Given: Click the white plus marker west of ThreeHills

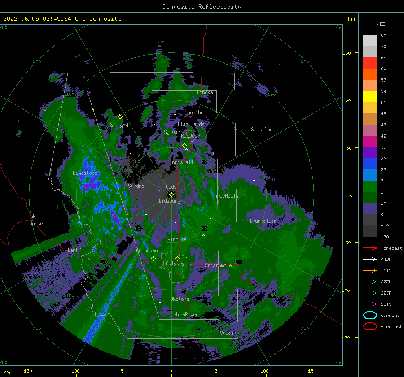Looking at the screenshot, I should (x=254, y=180).
